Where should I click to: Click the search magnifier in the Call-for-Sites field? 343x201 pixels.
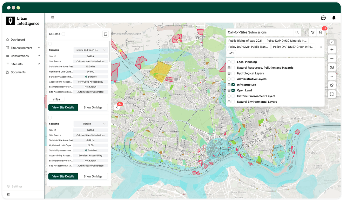click(x=297, y=32)
